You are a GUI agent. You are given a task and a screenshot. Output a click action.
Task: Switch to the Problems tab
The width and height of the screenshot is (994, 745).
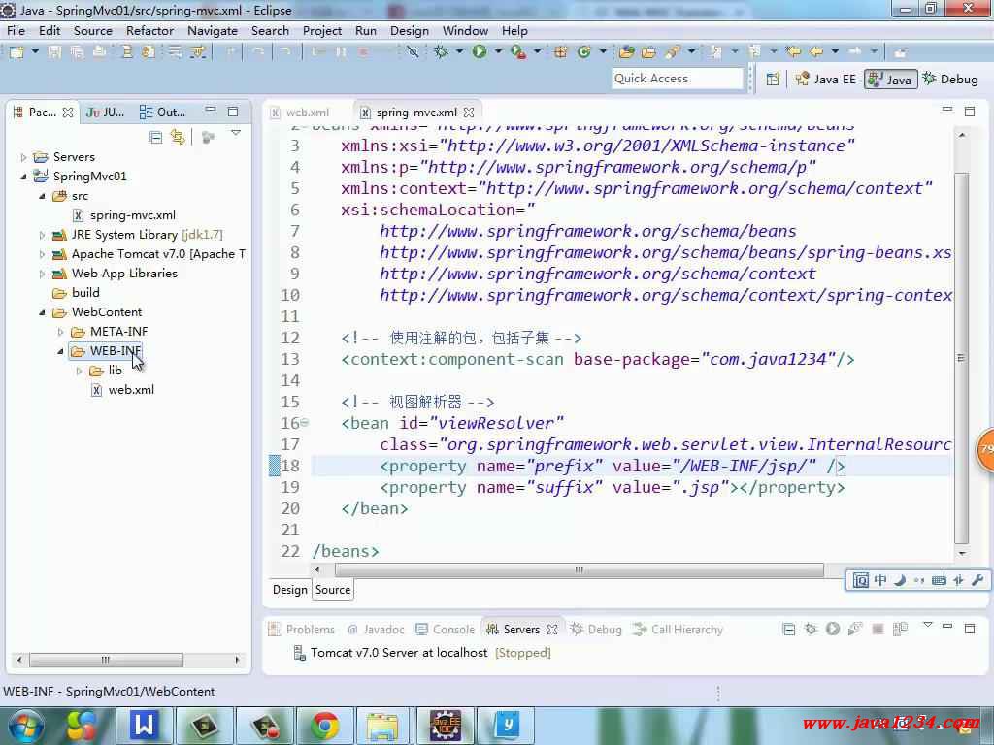pos(302,629)
